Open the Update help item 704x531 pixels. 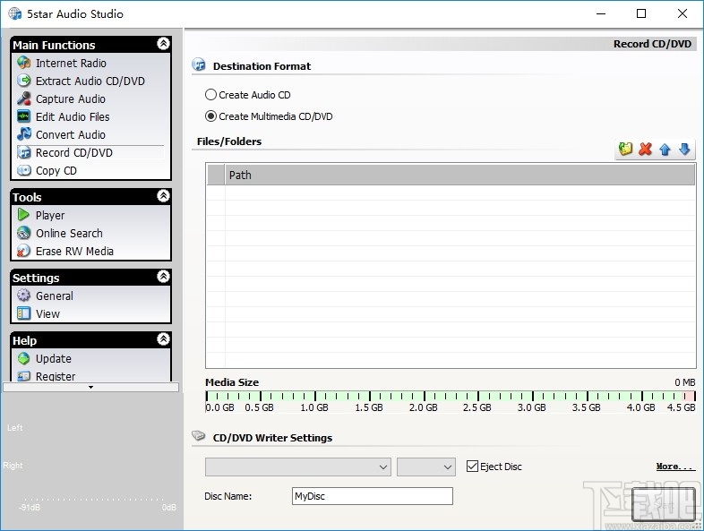[x=54, y=359]
